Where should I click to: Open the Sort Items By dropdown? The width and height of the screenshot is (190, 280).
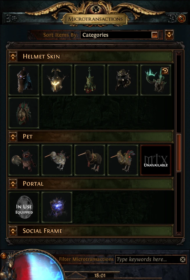click(120, 35)
